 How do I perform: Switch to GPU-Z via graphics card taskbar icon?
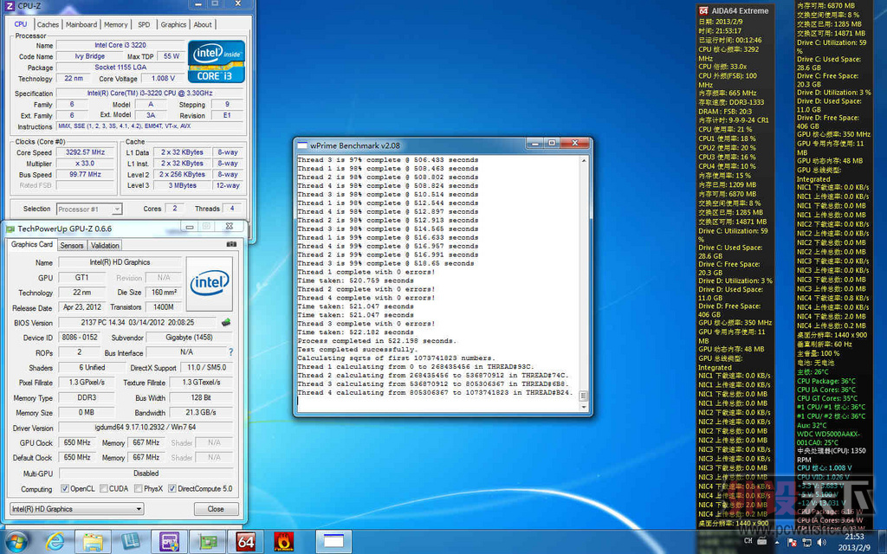click(207, 542)
